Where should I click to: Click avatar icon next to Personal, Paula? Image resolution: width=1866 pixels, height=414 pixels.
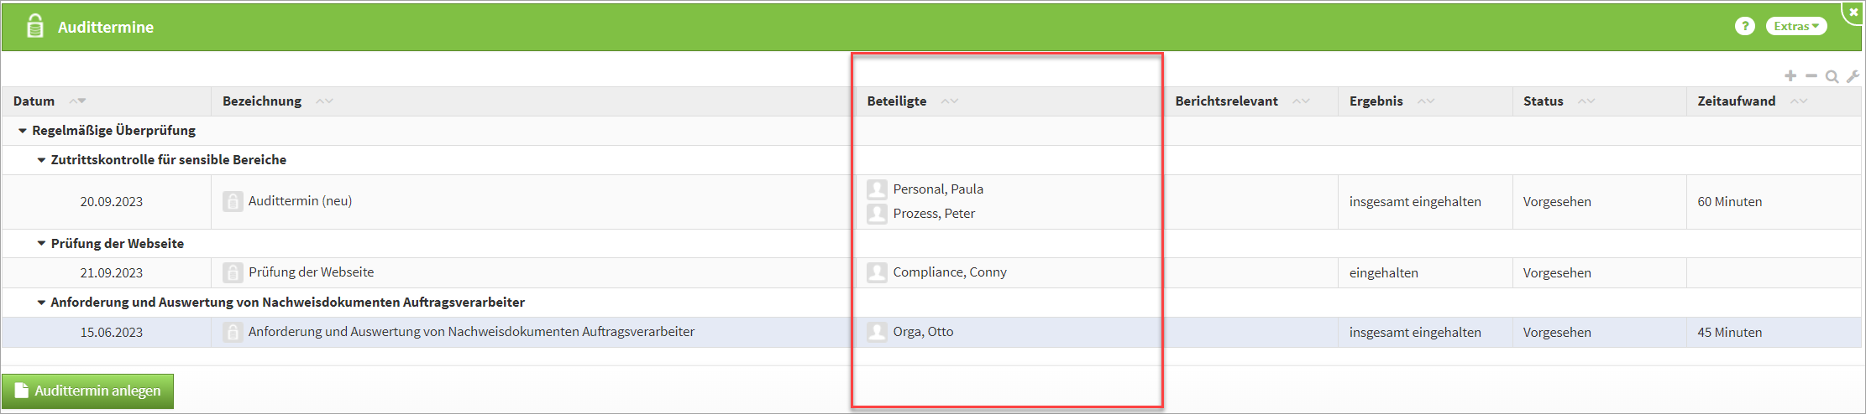pos(877,189)
